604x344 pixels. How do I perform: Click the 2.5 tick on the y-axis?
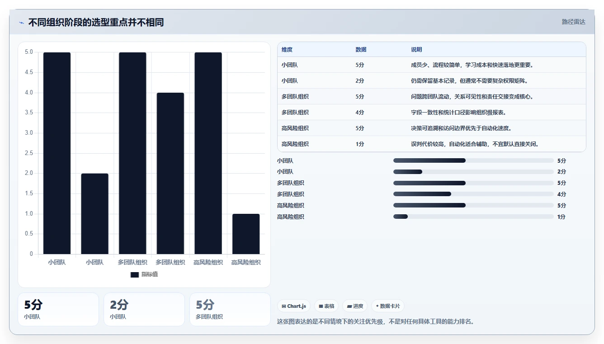pyautogui.click(x=29, y=153)
